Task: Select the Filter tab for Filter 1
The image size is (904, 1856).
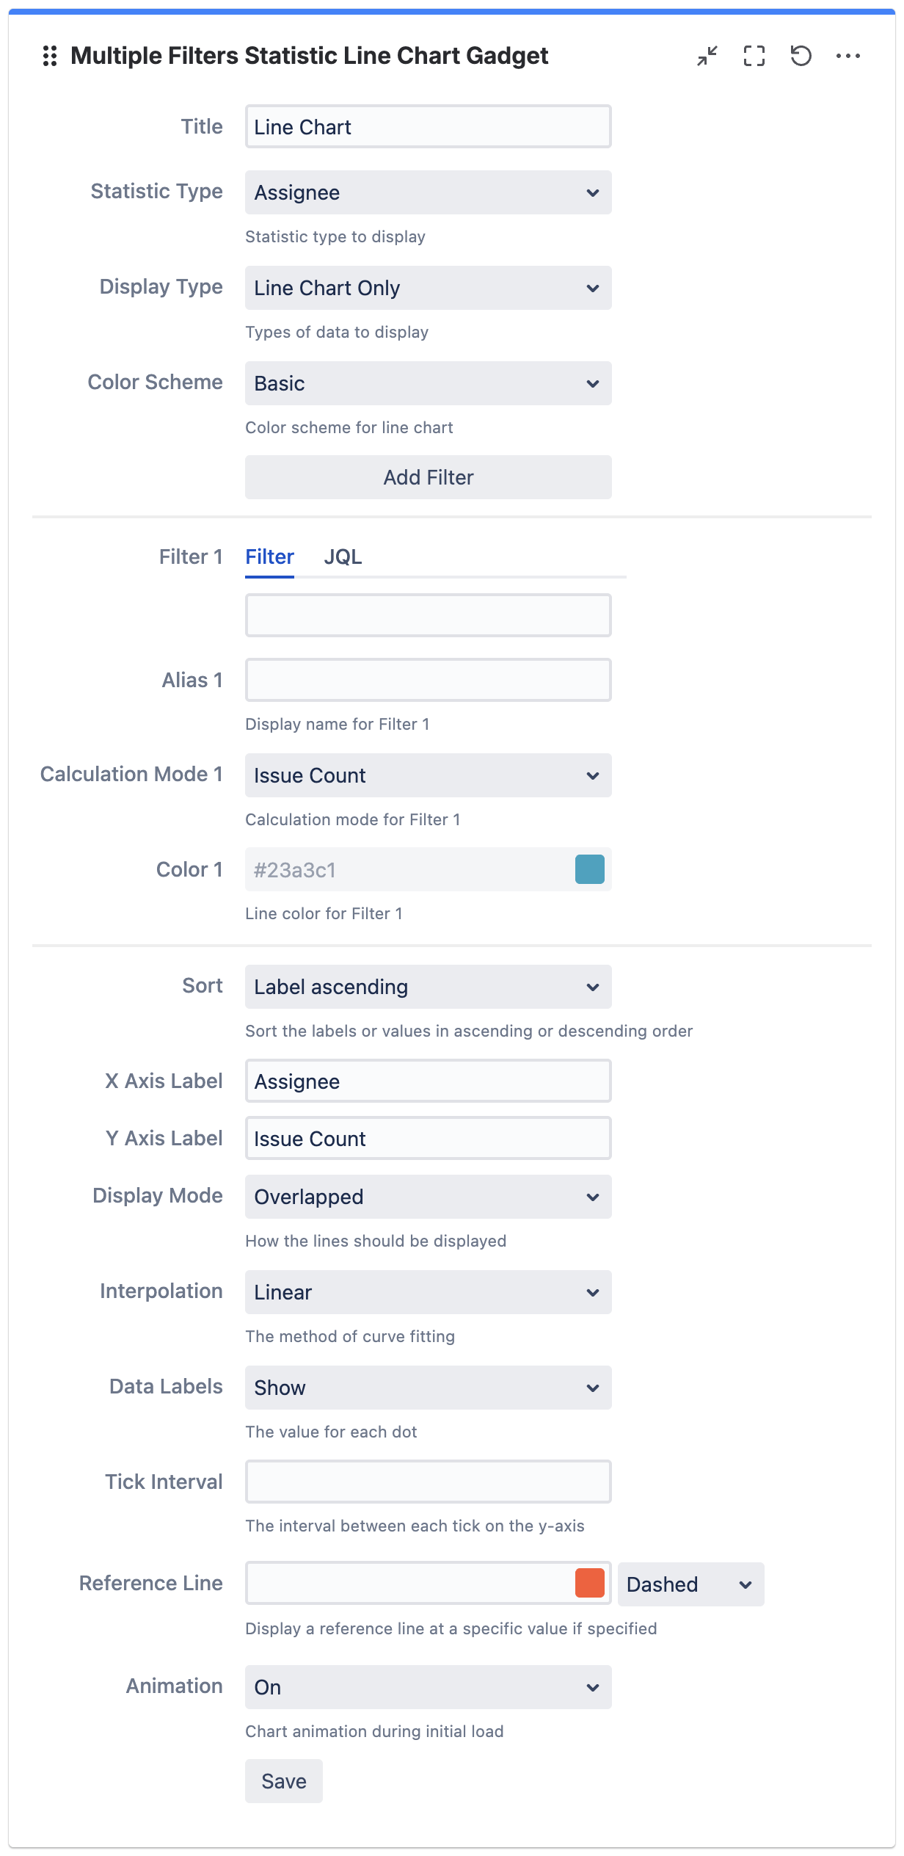Action: 269,557
